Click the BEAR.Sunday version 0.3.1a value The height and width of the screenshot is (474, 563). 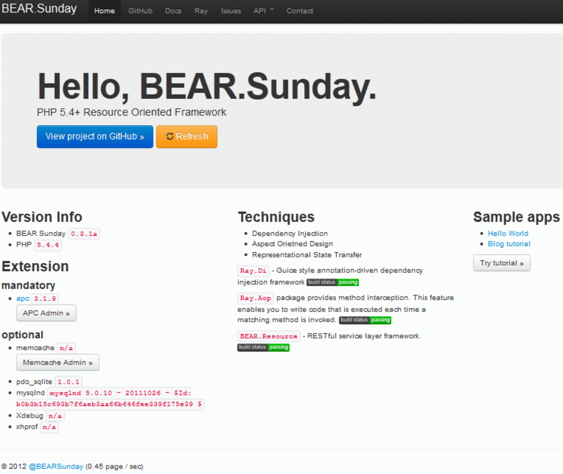tap(84, 234)
